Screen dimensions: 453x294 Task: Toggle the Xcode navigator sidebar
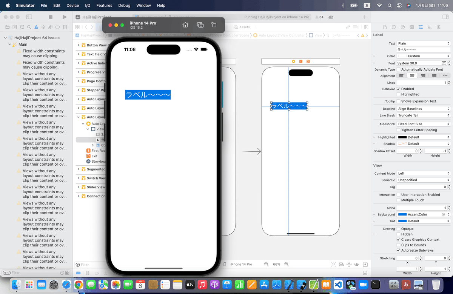(29, 17)
